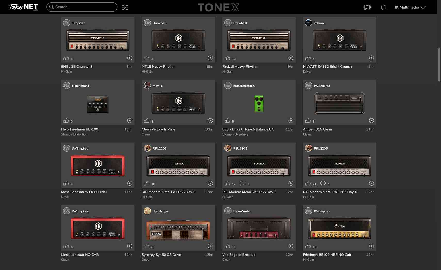Select the green 808 pedal thumbnail
The width and height of the screenshot is (441, 270).
[x=259, y=104]
